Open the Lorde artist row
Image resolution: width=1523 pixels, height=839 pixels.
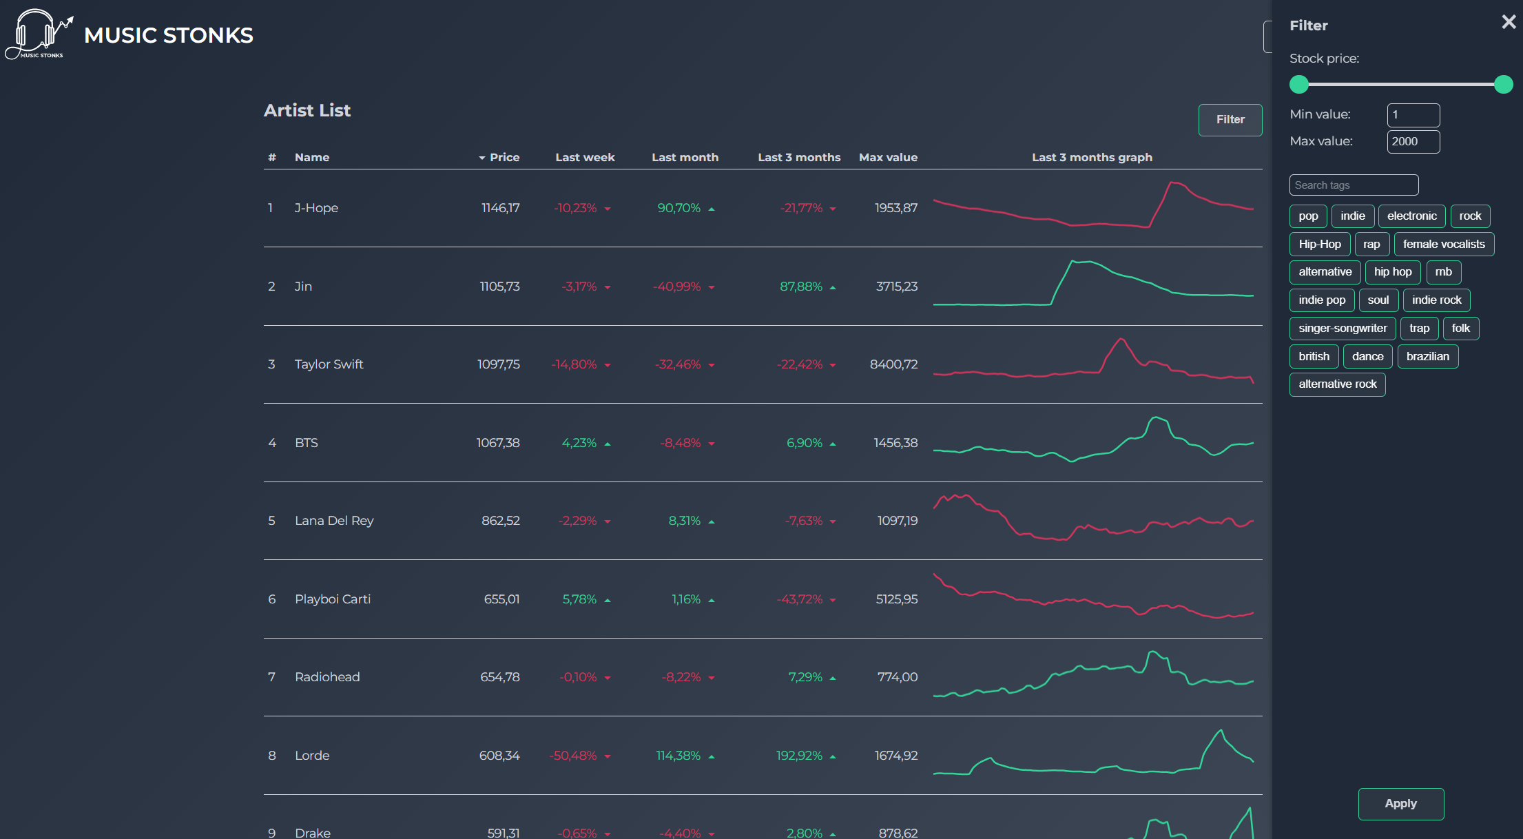[763, 756]
